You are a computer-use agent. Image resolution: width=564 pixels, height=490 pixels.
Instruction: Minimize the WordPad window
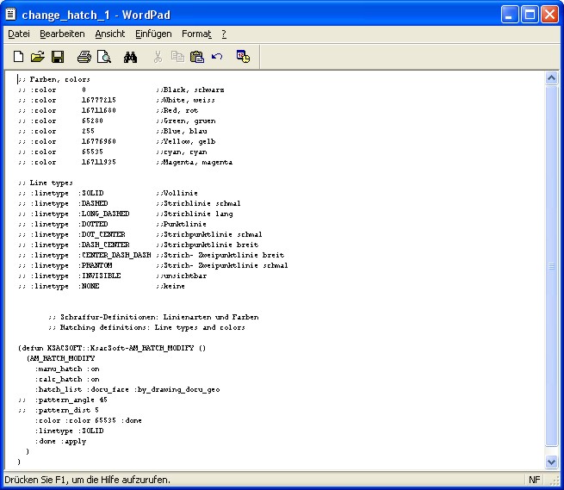[511, 13]
